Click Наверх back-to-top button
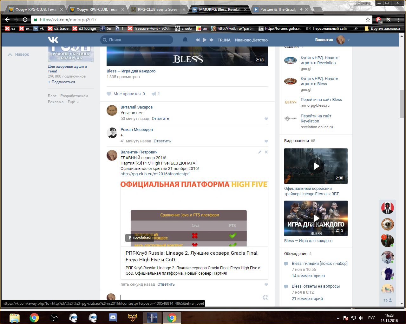Screen dimensions: 406x324 (x=18, y=54)
